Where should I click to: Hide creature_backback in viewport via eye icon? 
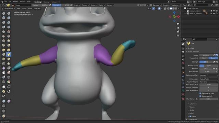pyautogui.click(x=214, y=14)
